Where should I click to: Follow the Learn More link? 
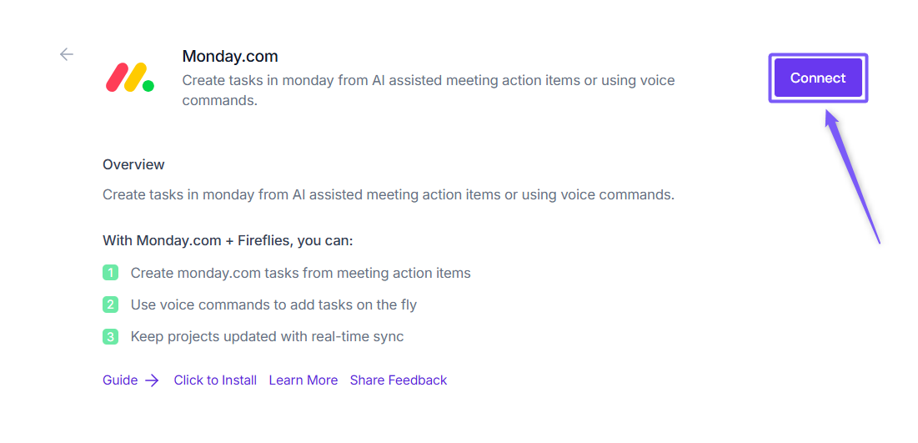[303, 380]
